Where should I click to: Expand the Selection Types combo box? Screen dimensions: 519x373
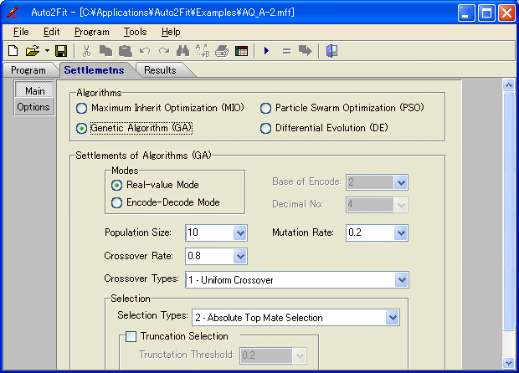[393, 318]
